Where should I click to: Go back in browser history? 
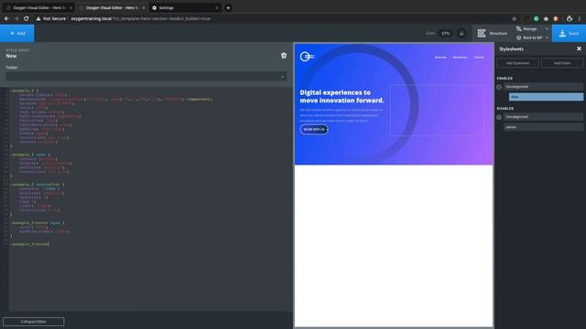pyautogui.click(x=6, y=18)
